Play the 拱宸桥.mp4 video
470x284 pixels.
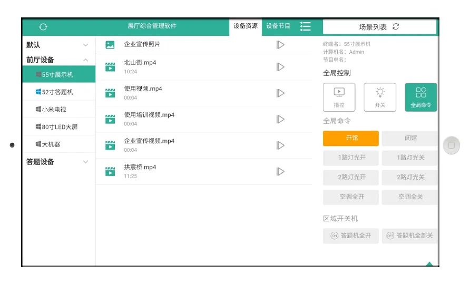pos(280,171)
